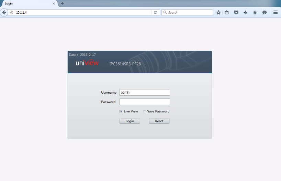
Task: Click the Username input field
Action: tap(145, 92)
